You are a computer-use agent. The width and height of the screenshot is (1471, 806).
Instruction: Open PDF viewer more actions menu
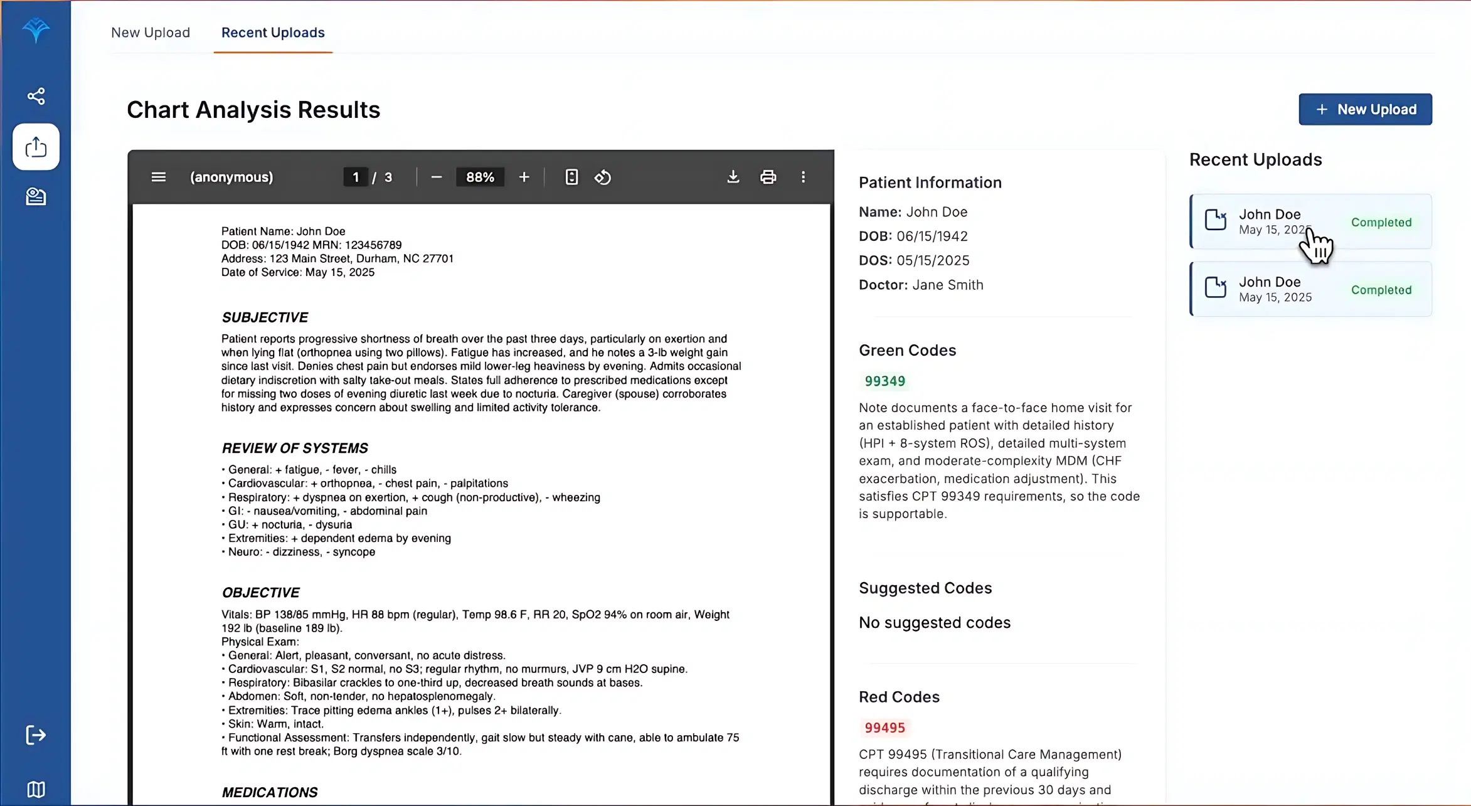click(803, 177)
